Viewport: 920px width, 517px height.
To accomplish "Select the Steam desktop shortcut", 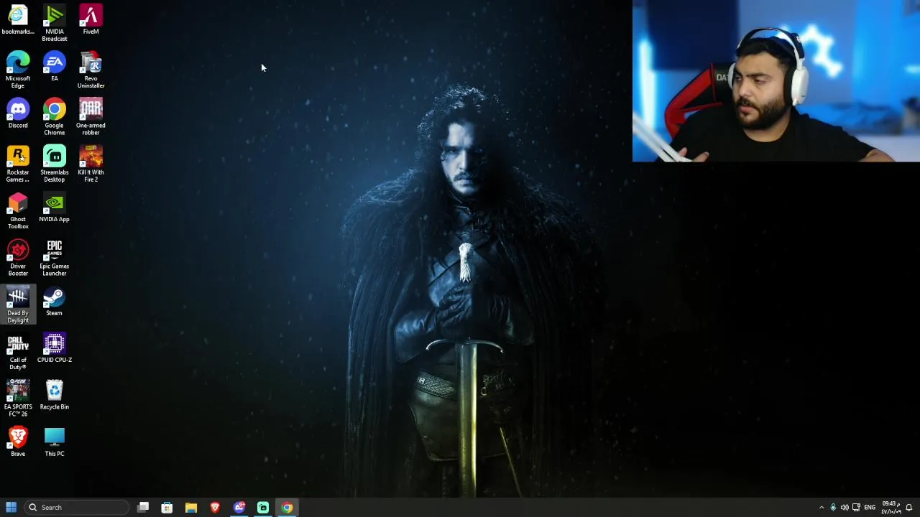I will (x=54, y=302).
